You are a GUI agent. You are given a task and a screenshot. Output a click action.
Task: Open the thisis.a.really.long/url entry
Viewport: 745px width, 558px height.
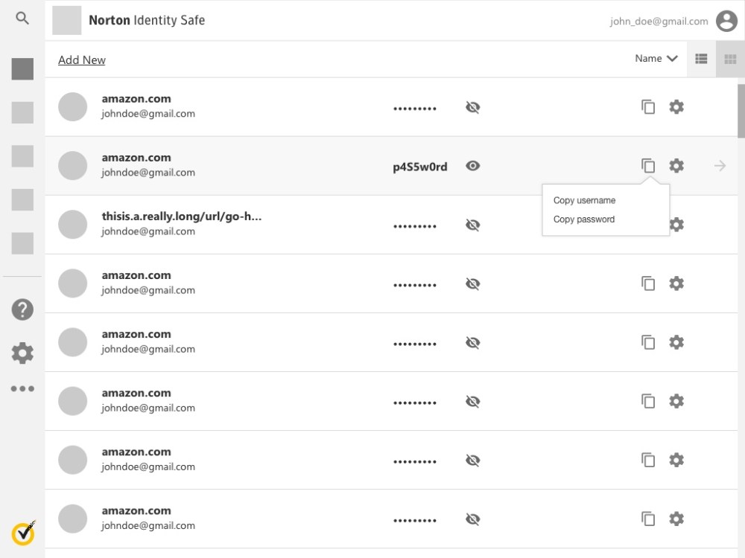[x=181, y=217]
